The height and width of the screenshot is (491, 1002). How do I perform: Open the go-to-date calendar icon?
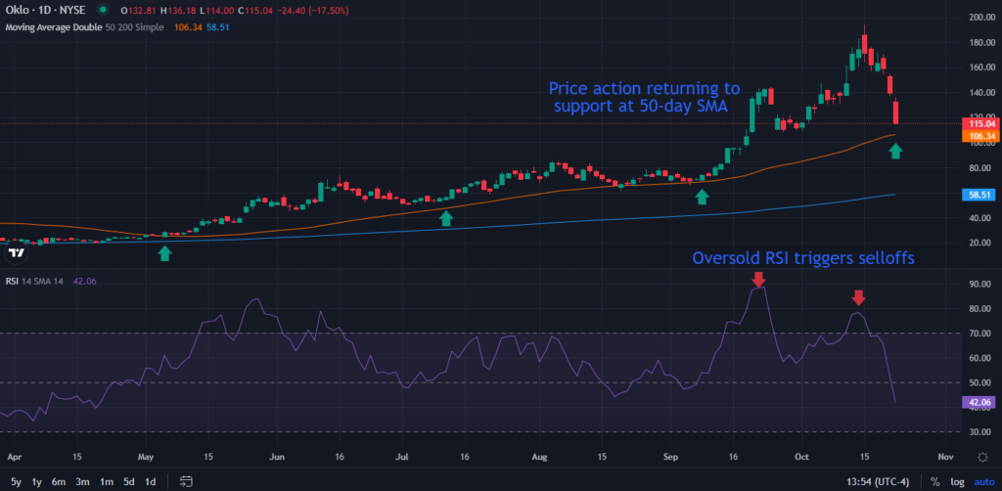click(x=186, y=481)
